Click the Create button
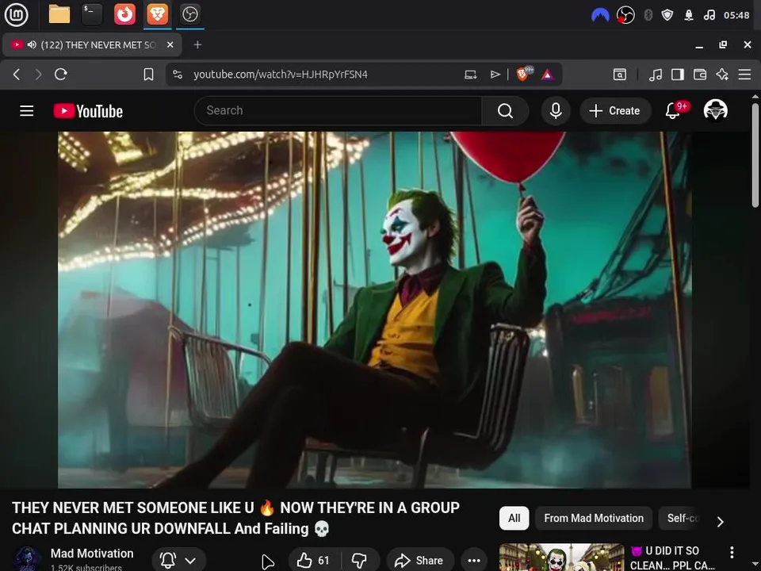Image resolution: width=761 pixels, height=571 pixels. tap(615, 111)
